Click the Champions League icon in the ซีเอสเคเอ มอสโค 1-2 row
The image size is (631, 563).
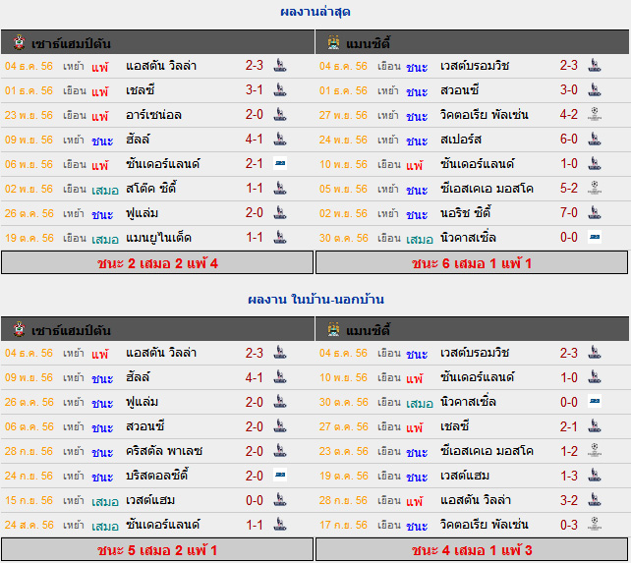coord(595,451)
